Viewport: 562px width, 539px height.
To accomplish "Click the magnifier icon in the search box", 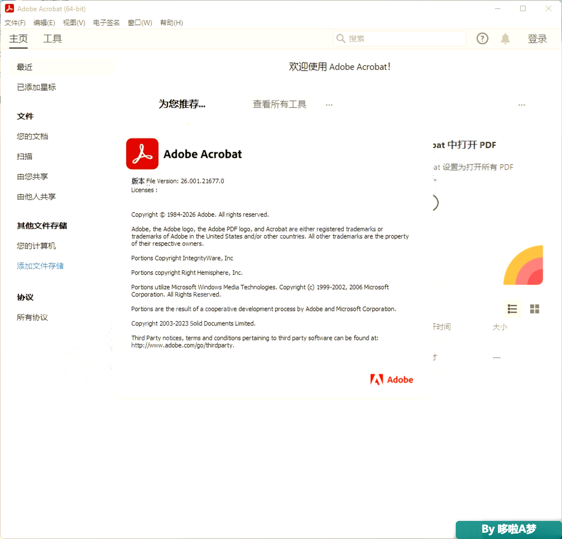I will 340,38.
